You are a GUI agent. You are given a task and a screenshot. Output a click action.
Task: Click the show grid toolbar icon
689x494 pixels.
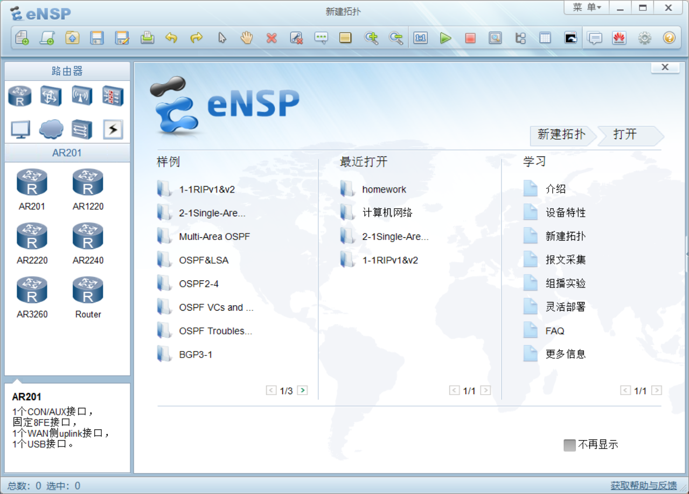(545, 38)
